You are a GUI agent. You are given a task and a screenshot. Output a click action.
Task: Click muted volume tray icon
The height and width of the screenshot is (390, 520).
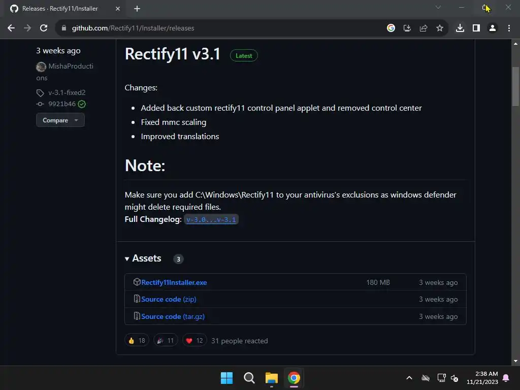coord(454,378)
